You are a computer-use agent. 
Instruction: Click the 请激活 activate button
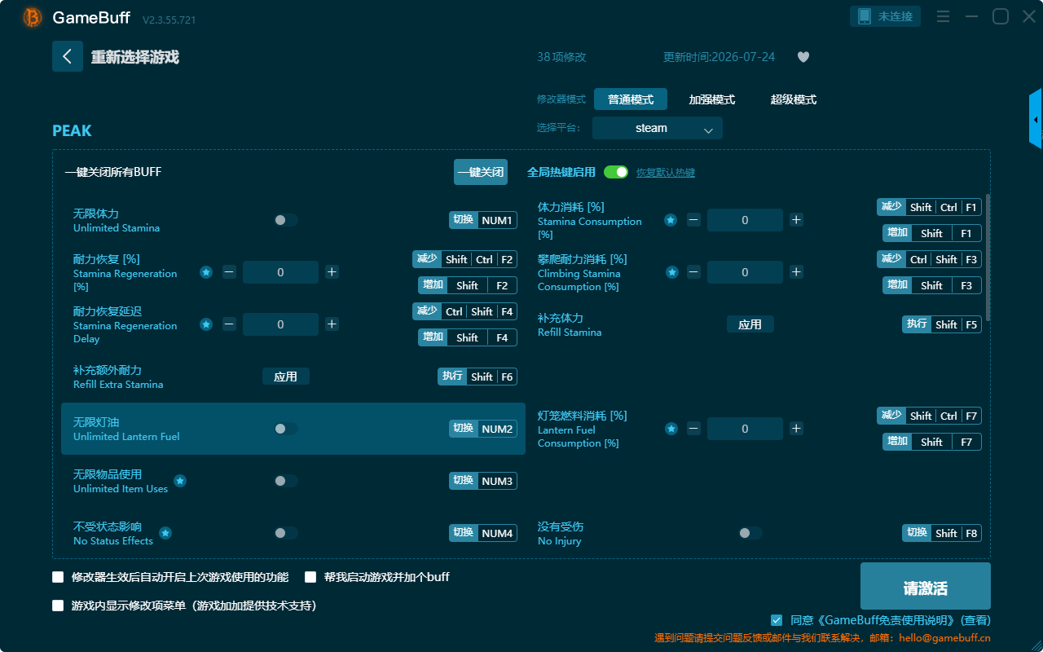point(926,586)
